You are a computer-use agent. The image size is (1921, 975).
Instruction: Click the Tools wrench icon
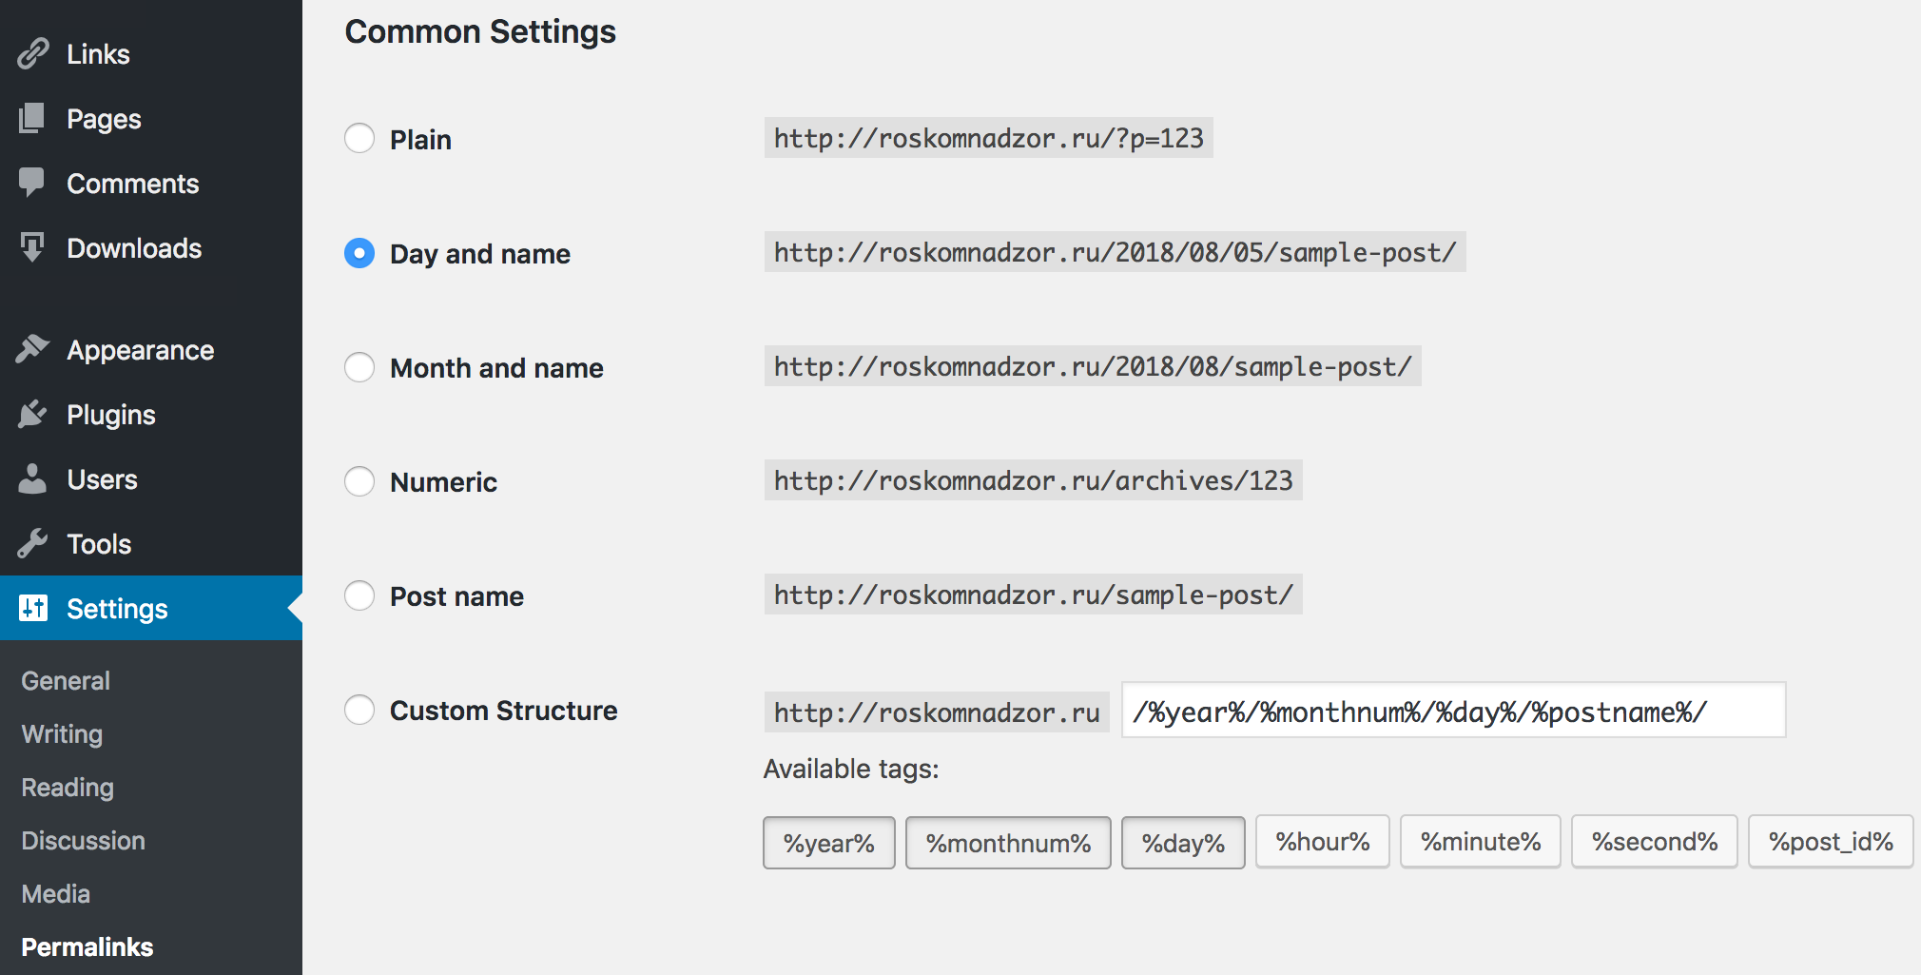(32, 543)
